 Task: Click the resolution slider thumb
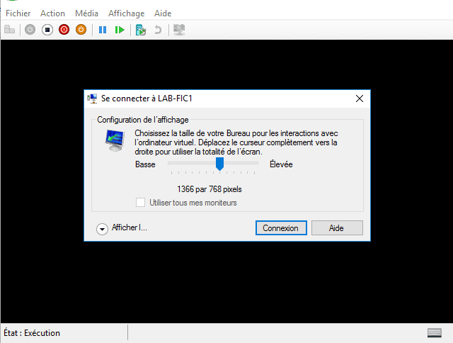click(220, 164)
